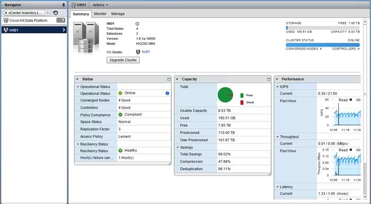Viewport: 371px width, 204px height.
Task: Click the Usable Capacity value 8.03 TB
Action: click(224, 110)
